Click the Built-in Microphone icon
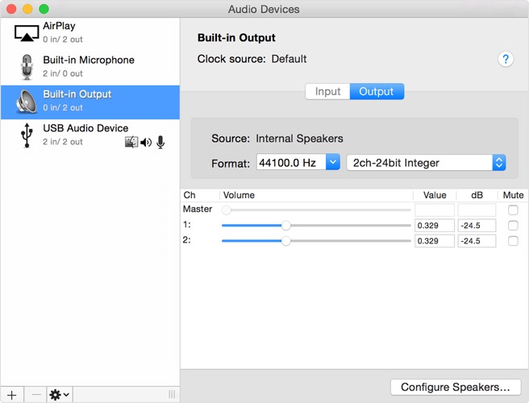The width and height of the screenshot is (529, 403). click(27, 67)
